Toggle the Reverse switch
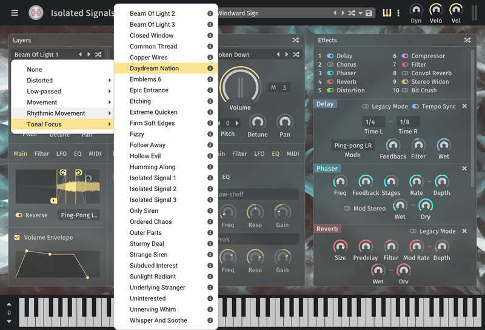485x330 pixels. point(19,215)
